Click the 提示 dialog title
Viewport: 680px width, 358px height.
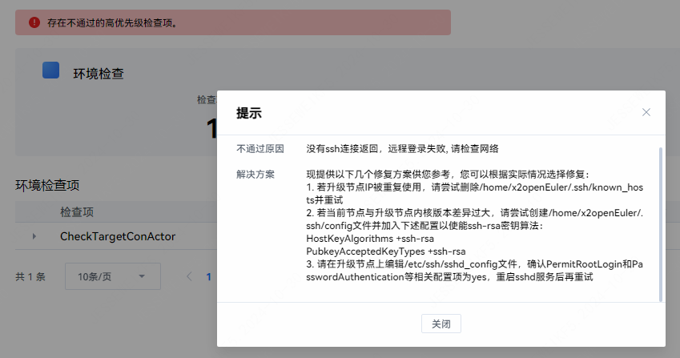point(249,113)
